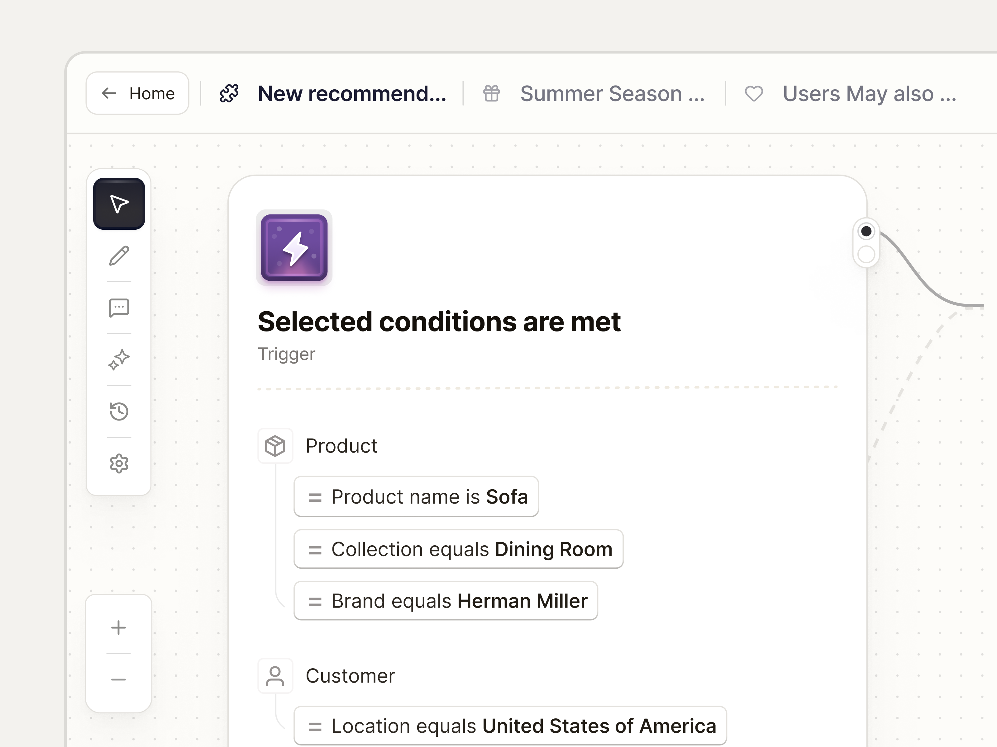
Task: Open Product name is Sofa condition
Action: (x=416, y=497)
